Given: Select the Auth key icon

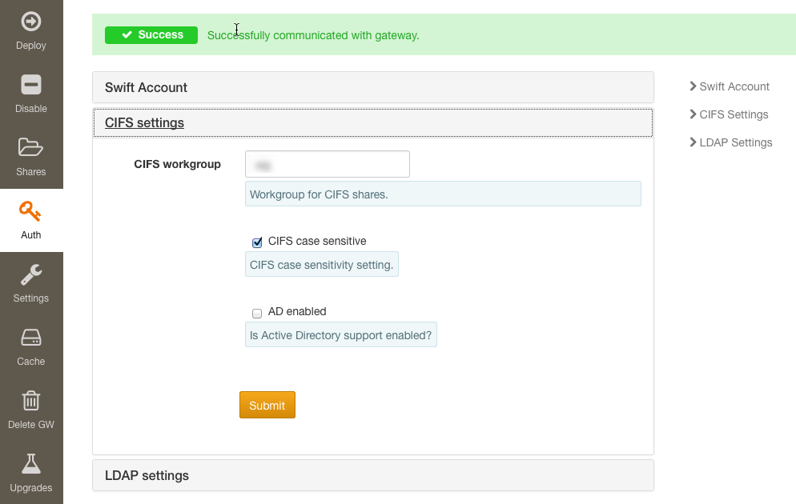Looking at the screenshot, I should click(x=30, y=211).
